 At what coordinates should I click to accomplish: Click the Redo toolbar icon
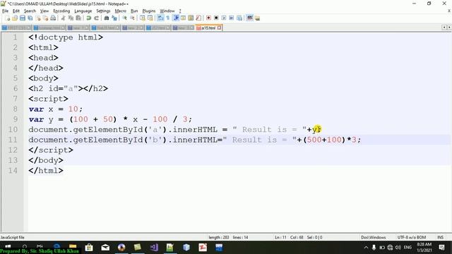point(97,18)
